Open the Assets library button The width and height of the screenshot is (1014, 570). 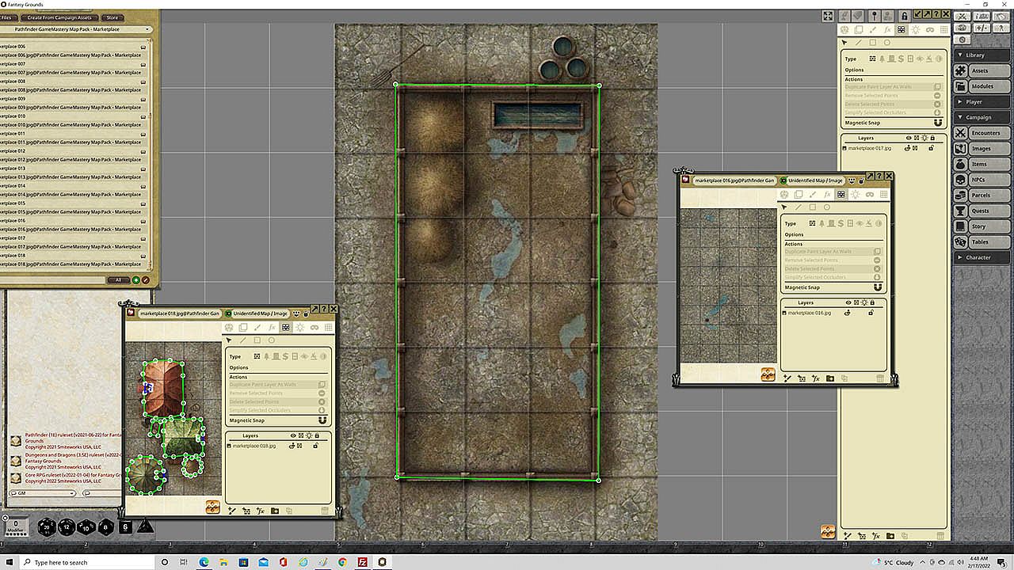(989, 70)
